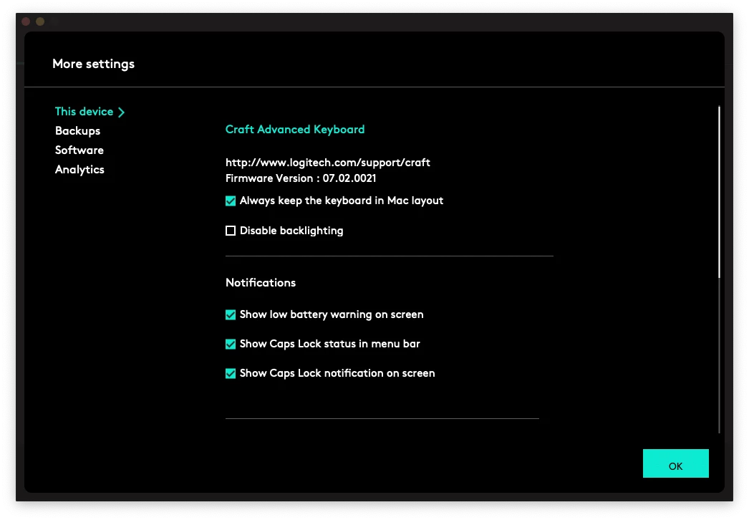Toggle Show Caps Lock notification on screen
The width and height of the screenshot is (749, 520).
tap(231, 374)
